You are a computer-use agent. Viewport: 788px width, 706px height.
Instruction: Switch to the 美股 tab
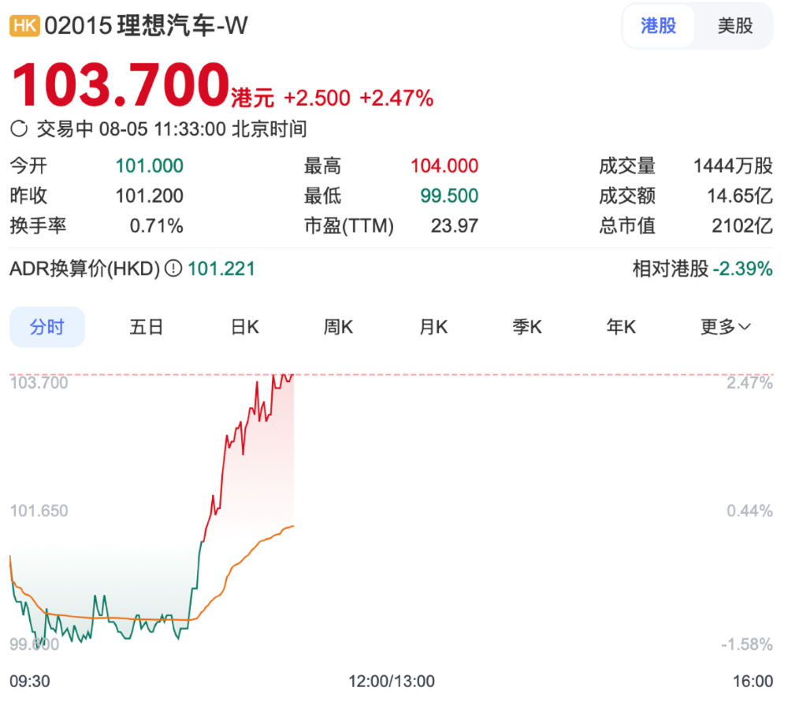734,24
